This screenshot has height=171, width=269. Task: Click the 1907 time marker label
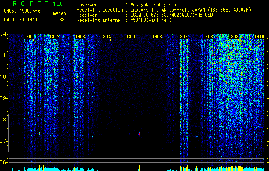coord(183,37)
